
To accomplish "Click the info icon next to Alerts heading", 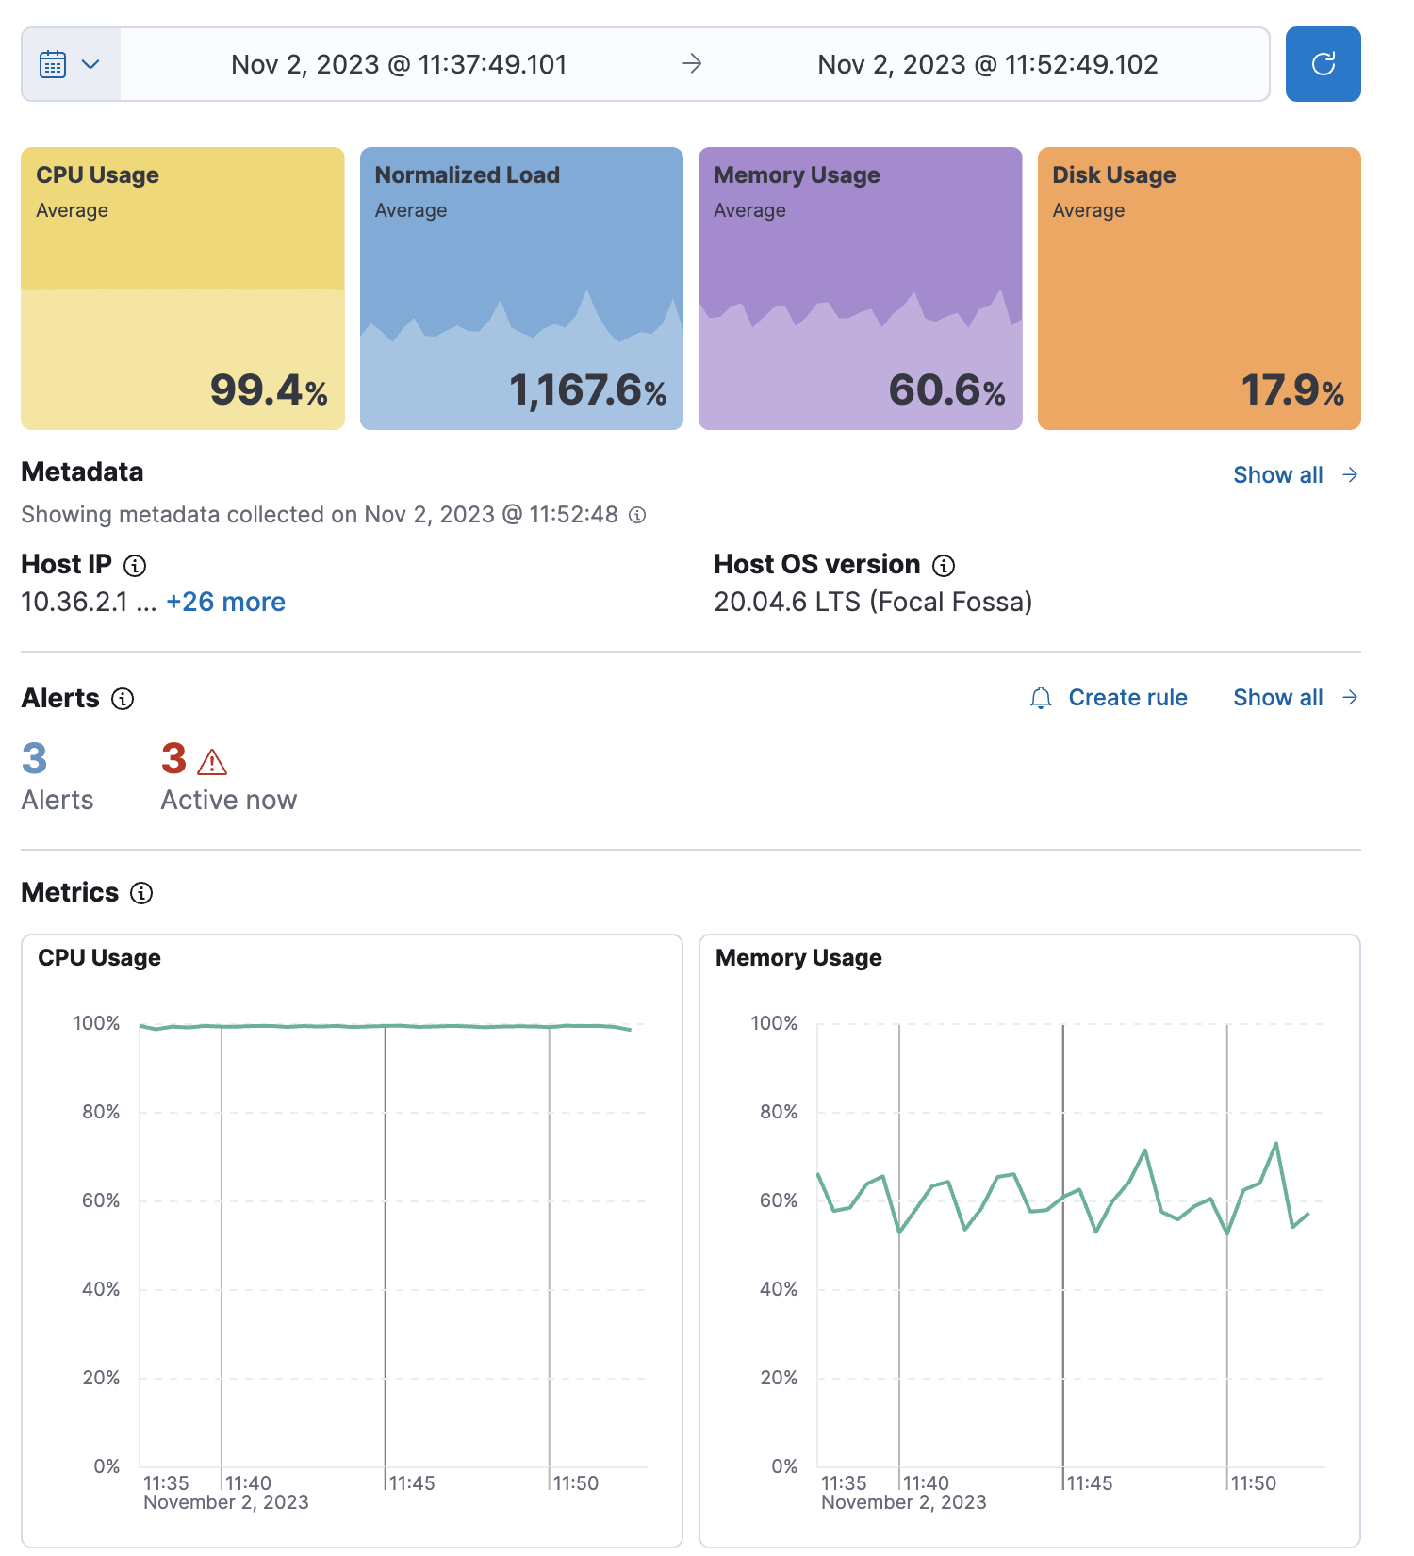I will [x=123, y=699].
